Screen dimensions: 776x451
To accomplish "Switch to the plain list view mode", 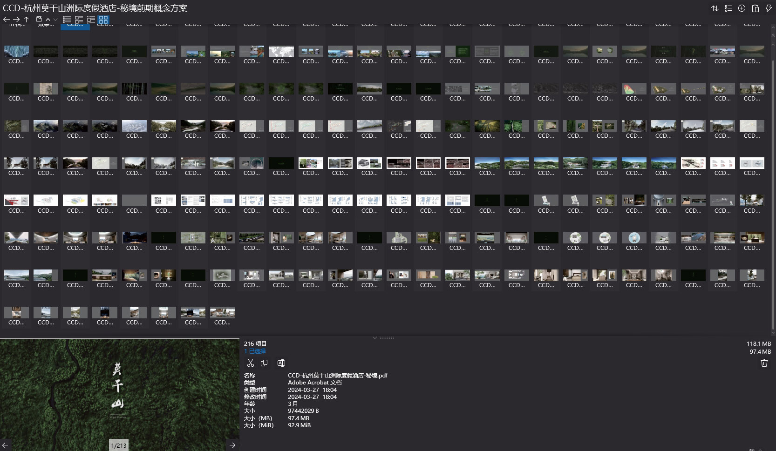I will click(x=67, y=20).
